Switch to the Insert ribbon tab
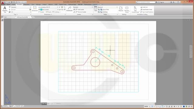 (13, 5)
